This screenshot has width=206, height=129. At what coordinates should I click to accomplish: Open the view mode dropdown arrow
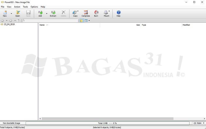[x=89, y=21]
